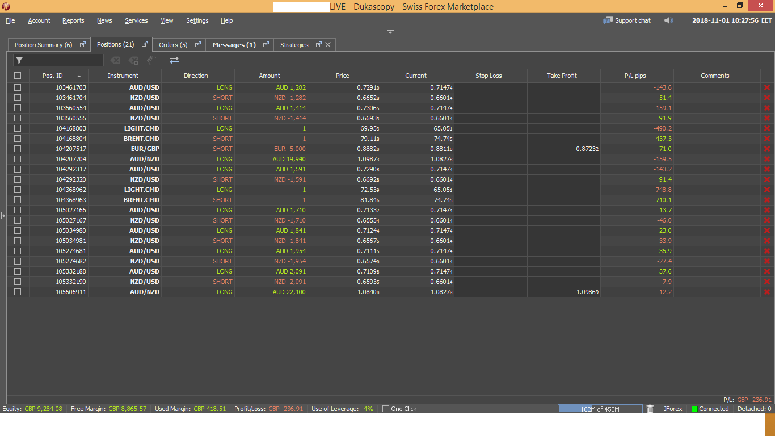Close the Strategies tab
Viewport: 775px width, 436px height.
tap(328, 45)
